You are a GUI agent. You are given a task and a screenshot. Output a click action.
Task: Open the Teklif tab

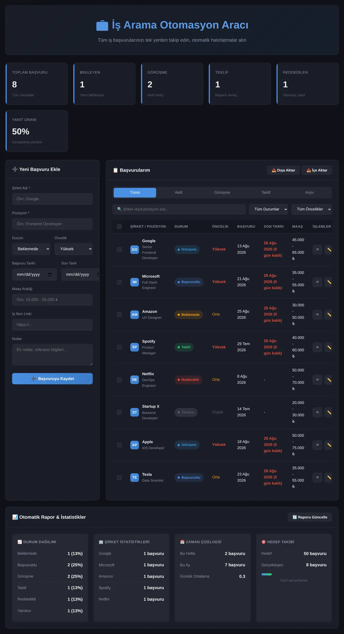(x=266, y=193)
